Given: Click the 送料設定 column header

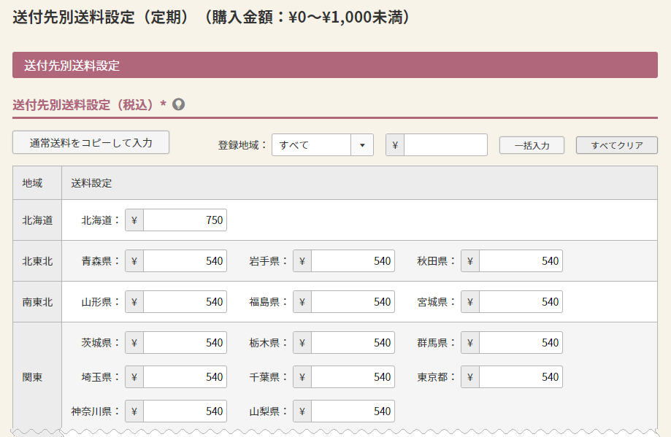Looking at the screenshot, I should 359,183.
